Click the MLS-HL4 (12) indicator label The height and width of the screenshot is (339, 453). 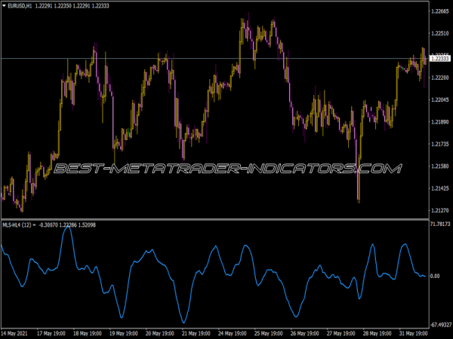click(16, 224)
